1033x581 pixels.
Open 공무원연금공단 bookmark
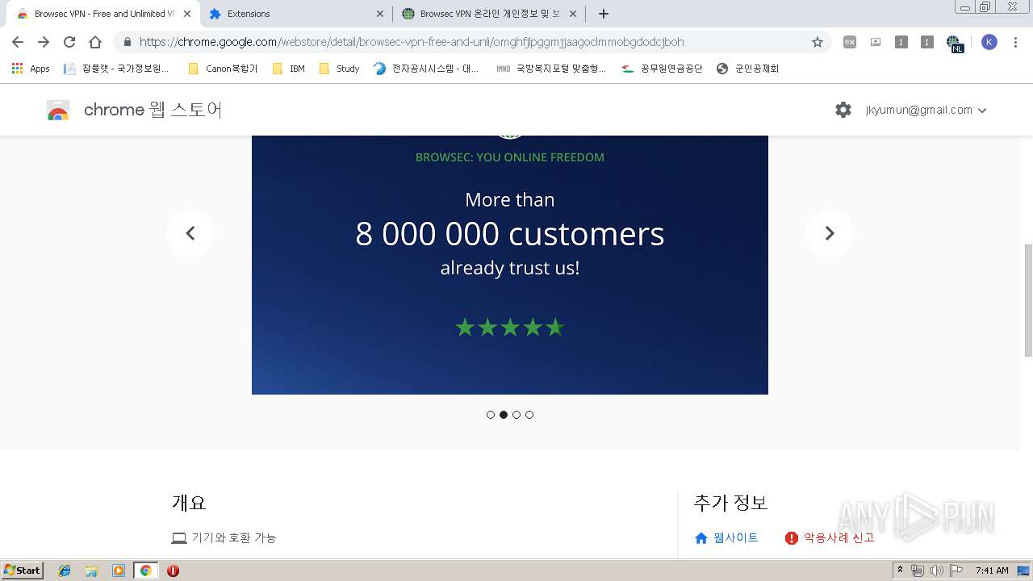point(663,69)
